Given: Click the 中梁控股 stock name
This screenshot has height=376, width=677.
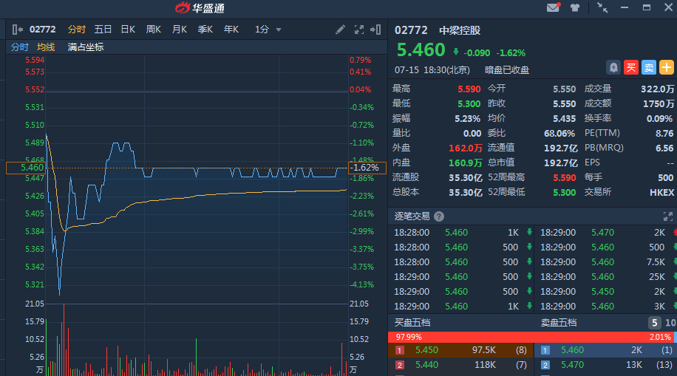Looking at the screenshot, I should (x=460, y=30).
